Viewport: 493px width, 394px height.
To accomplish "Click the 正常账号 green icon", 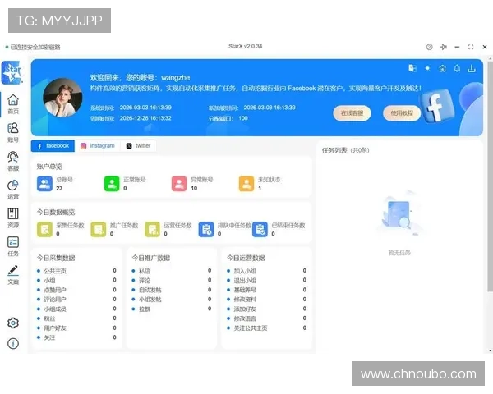I will 112,184.
